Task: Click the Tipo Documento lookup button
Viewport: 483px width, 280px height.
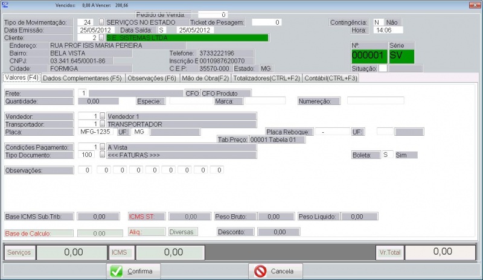Action: pyautogui.click(x=102, y=155)
